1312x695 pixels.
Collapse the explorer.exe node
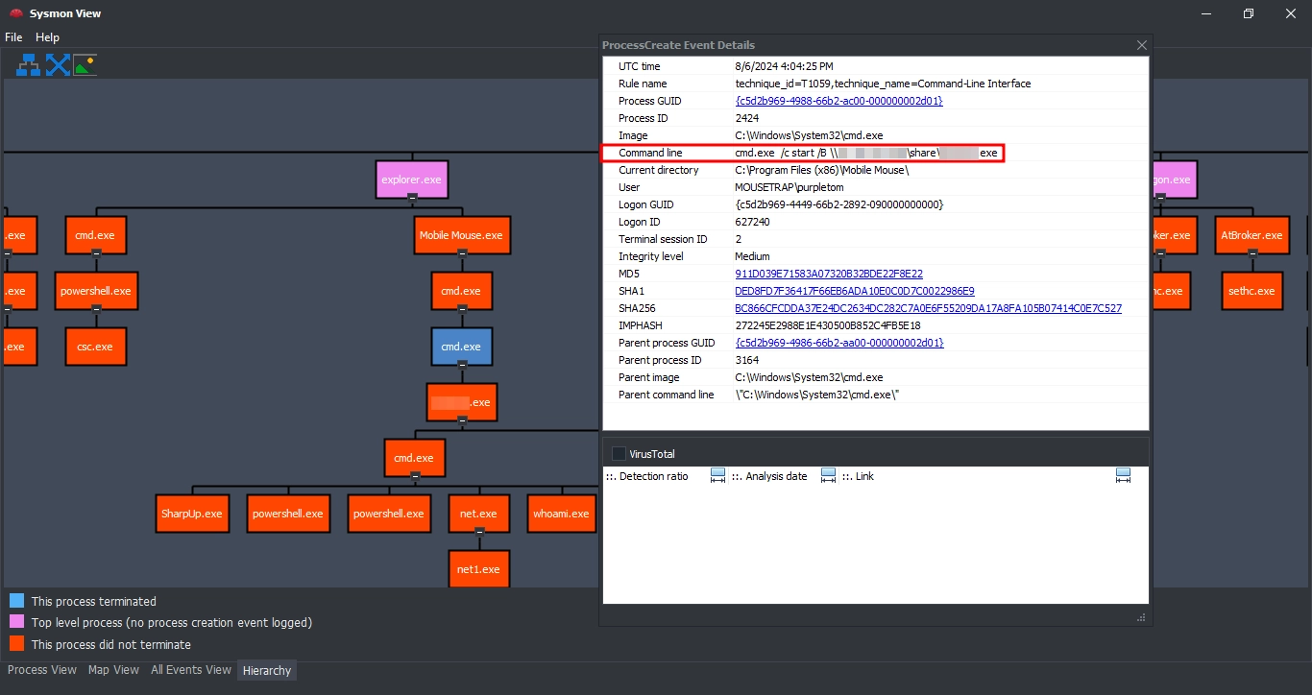click(x=412, y=197)
